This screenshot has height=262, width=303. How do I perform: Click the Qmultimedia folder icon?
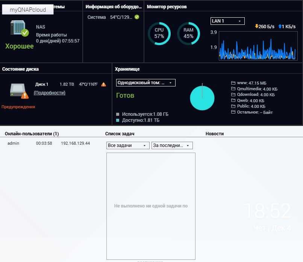click(x=233, y=89)
